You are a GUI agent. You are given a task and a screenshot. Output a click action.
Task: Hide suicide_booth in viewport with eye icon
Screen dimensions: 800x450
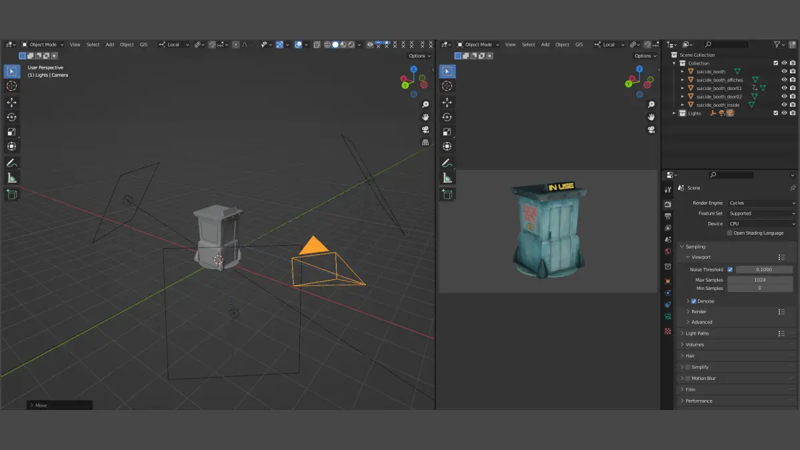point(784,71)
